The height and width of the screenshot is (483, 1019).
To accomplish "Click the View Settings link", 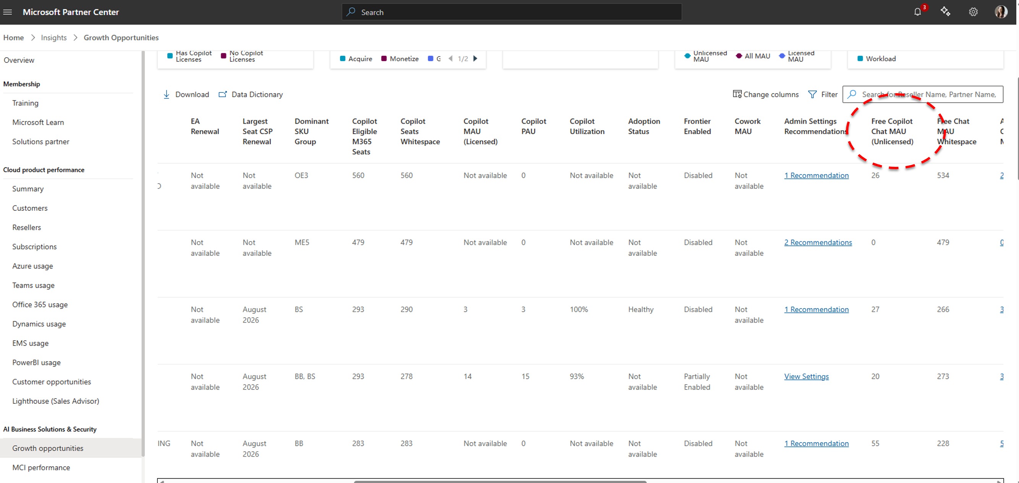I will [x=807, y=376].
